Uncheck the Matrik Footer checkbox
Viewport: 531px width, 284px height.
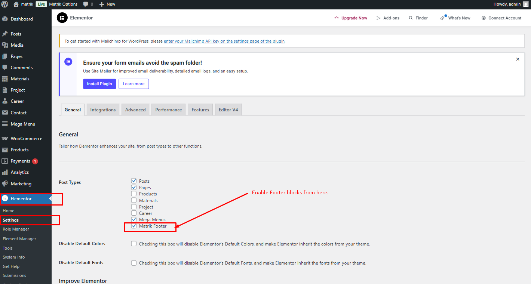pyautogui.click(x=134, y=226)
